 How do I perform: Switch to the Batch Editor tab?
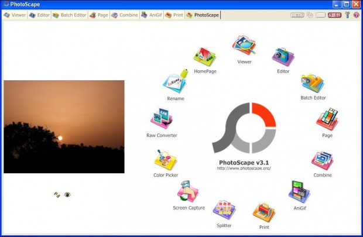(70, 15)
